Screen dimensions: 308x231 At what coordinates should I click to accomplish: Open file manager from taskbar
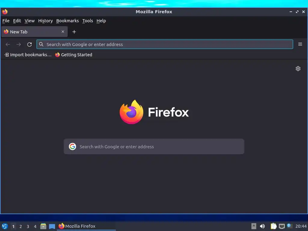(x=43, y=226)
